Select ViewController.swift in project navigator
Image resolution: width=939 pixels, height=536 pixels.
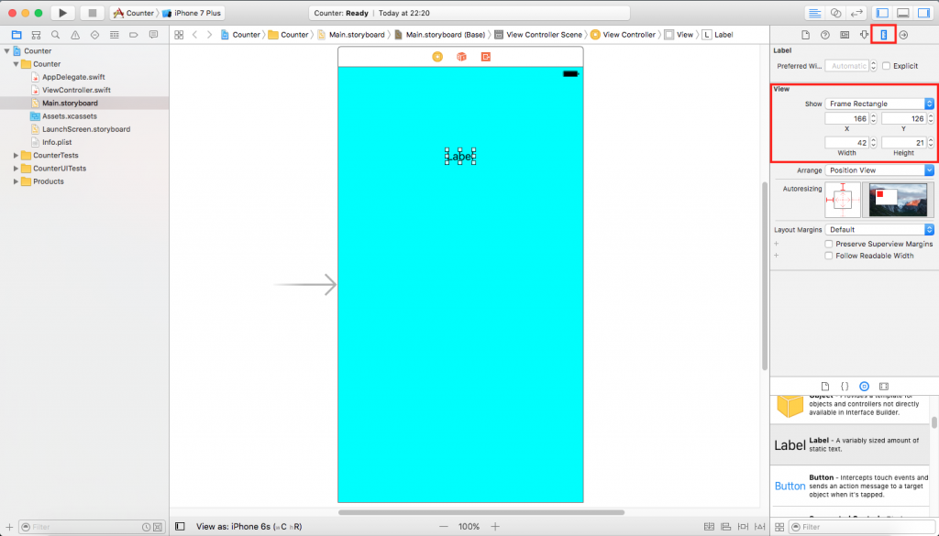point(76,90)
